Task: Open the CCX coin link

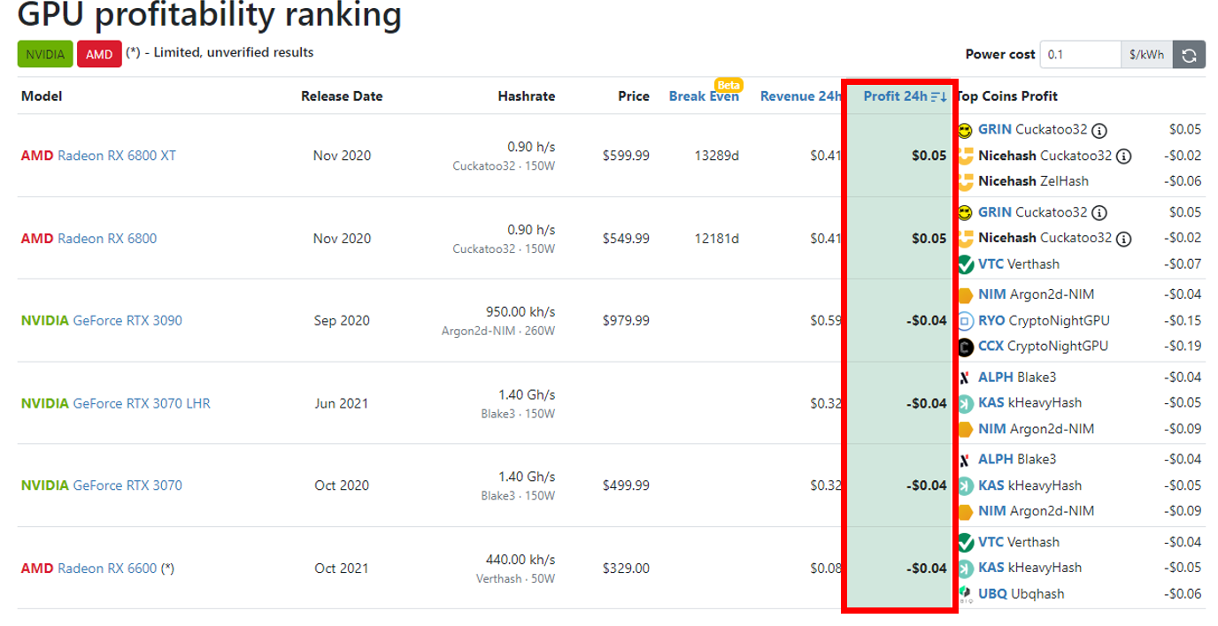Action: [991, 346]
